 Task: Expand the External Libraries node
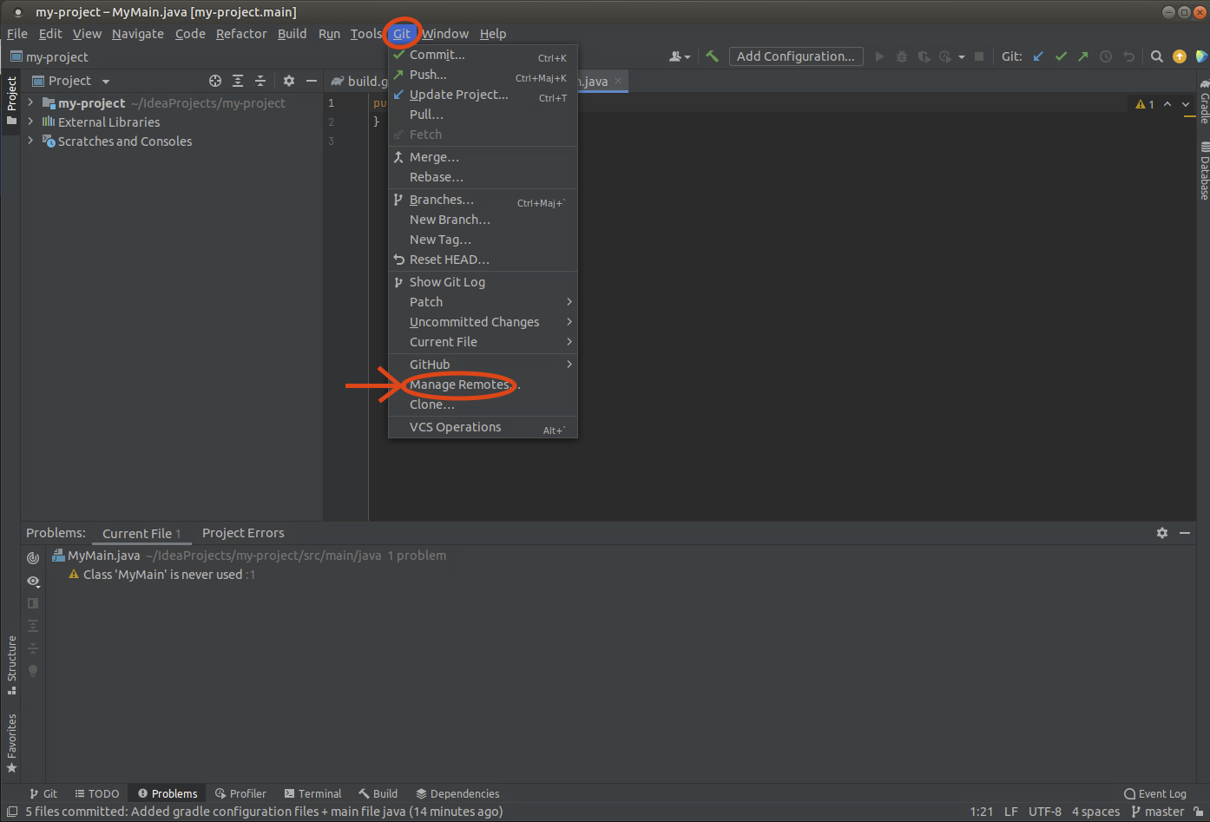tap(30, 122)
